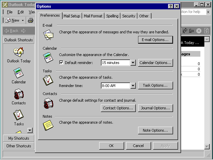This screenshot has height=160, width=213.
Task: Switch to the Security tab
Action: coord(129,16)
